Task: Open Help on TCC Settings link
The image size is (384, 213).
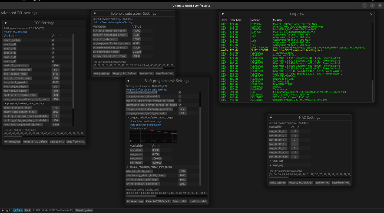Action: 15,32
